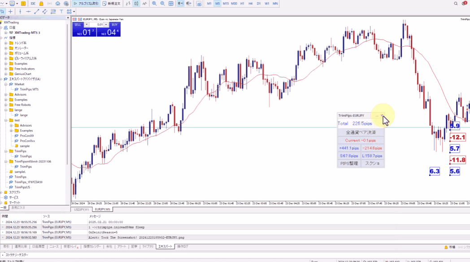Expand the Free Indicators folder
This screenshot has height=262, width=470.
tap(6, 69)
